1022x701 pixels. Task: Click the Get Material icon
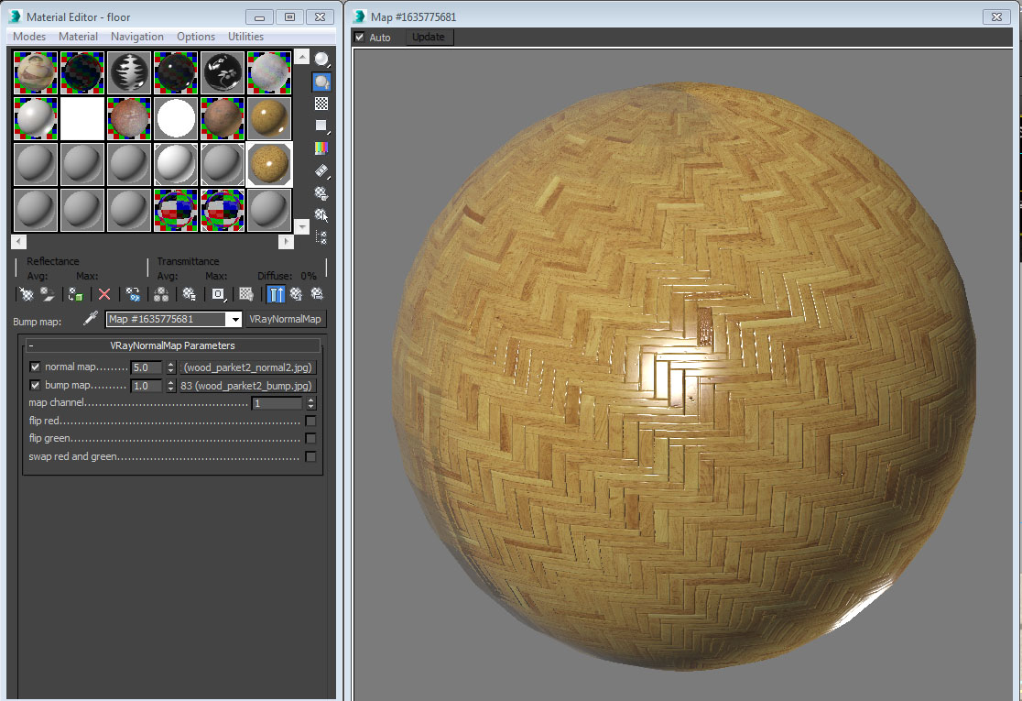(25, 293)
